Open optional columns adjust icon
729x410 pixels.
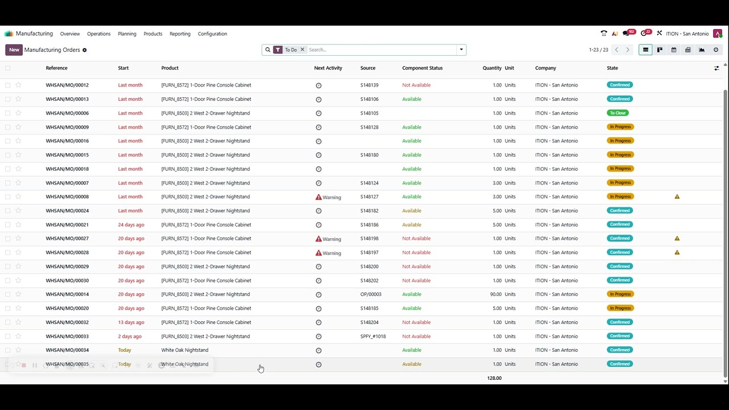click(716, 68)
